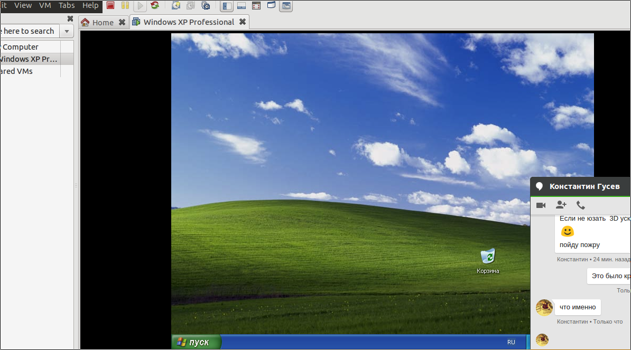Open the snapshot manager icon
This screenshot has width=631, height=350.
pyautogui.click(x=206, y=6)
